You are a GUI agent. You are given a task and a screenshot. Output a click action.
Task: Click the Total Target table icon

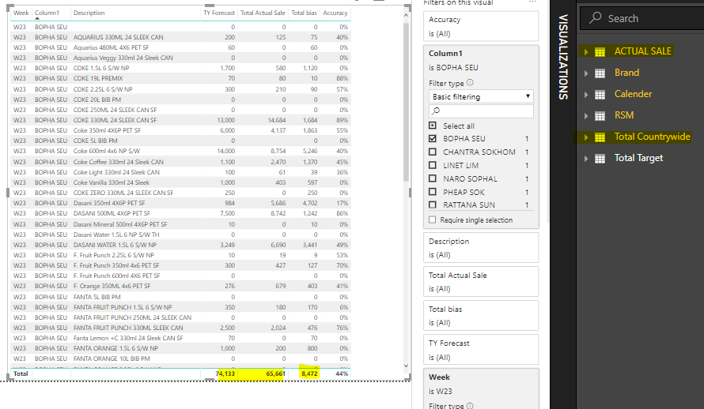click(600, 159)
